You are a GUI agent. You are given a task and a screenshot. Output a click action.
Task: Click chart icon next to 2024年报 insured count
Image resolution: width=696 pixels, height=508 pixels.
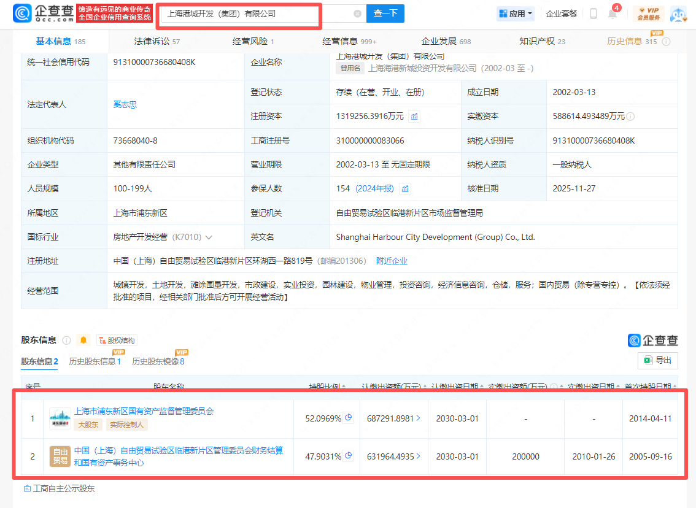[x=406, y=189]
